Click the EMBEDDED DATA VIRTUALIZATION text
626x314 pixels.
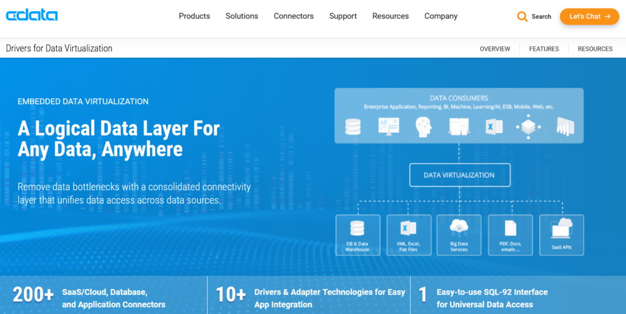point(83,102)
